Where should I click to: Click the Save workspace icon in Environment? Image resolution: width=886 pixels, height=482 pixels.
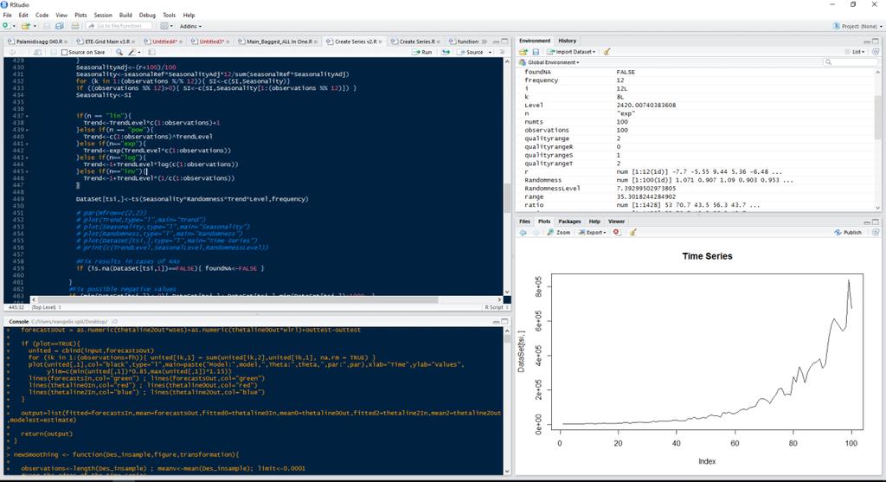536,52
